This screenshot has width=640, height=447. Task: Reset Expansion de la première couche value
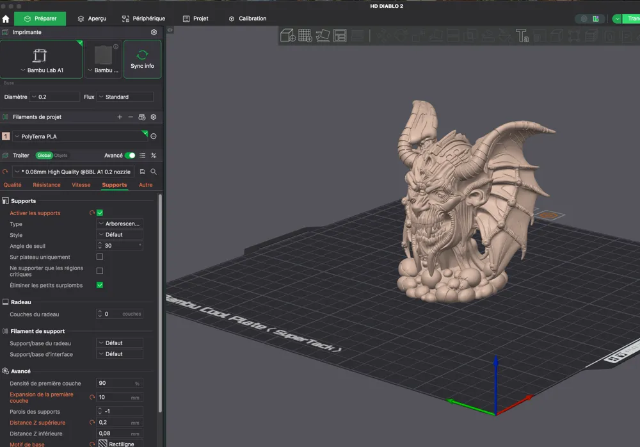tap(92, 397)
